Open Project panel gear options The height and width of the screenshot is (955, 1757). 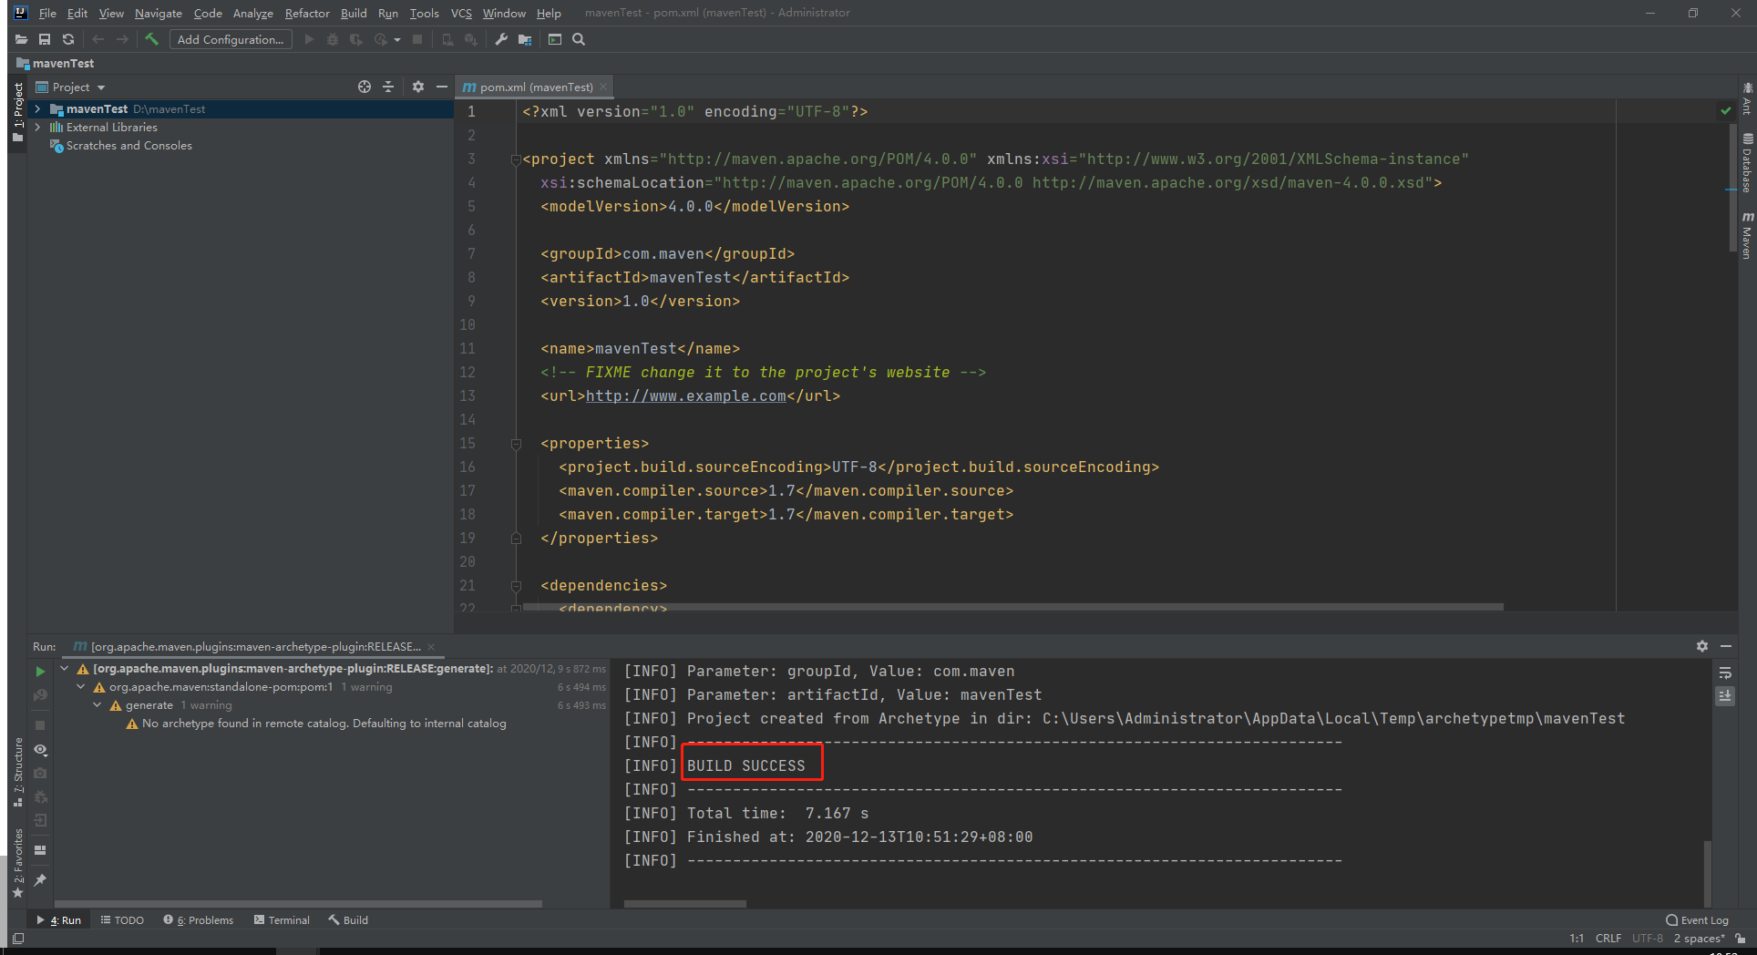tap(418, 87)
